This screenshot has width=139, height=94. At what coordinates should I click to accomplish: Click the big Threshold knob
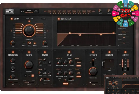[29, 31]
